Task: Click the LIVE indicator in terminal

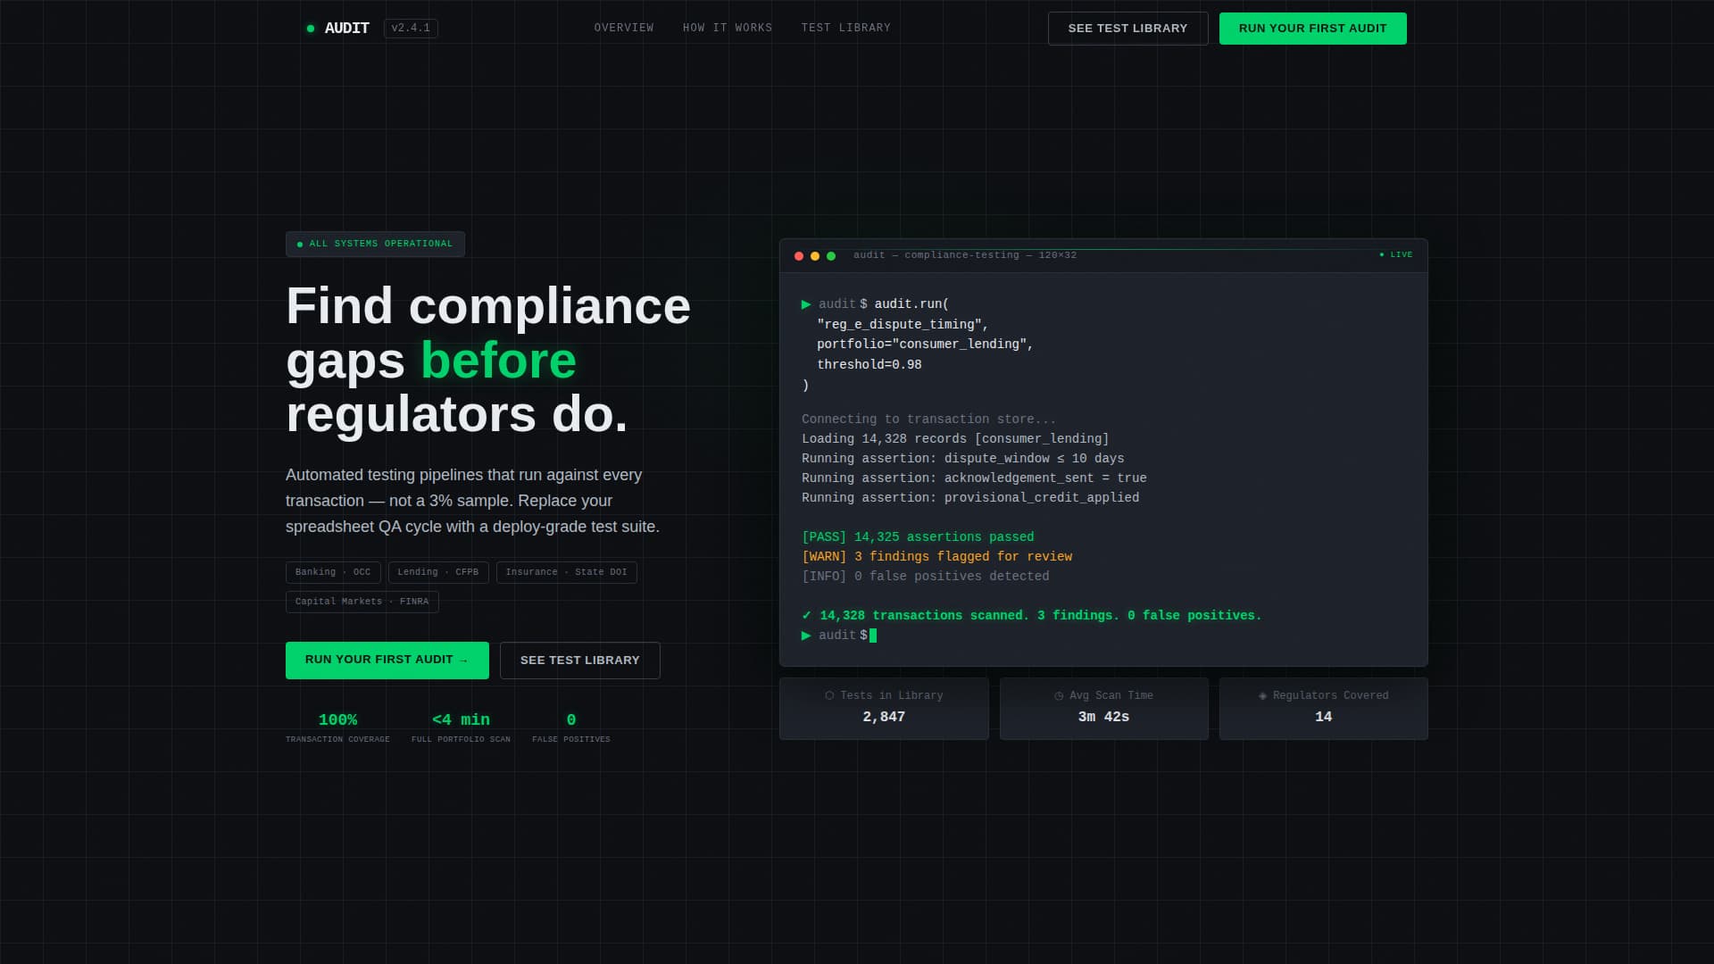Action: point(1396,255)
